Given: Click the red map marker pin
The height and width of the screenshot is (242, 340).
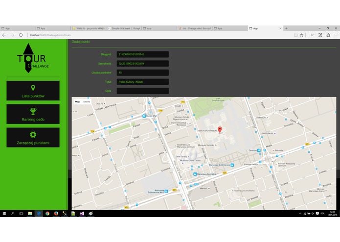Looking at the screenshot, I should [220, 130].
